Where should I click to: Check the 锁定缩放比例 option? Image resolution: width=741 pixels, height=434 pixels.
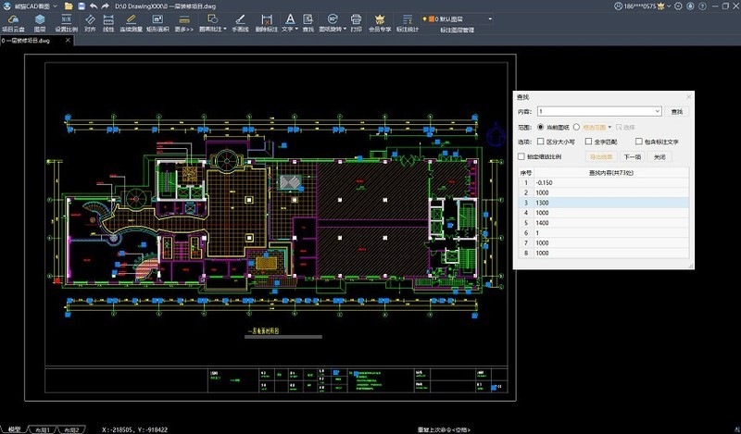521,157
